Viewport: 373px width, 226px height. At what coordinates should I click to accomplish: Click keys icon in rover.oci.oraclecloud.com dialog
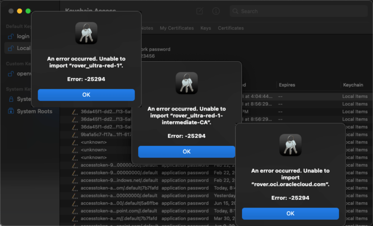[290, 145]
